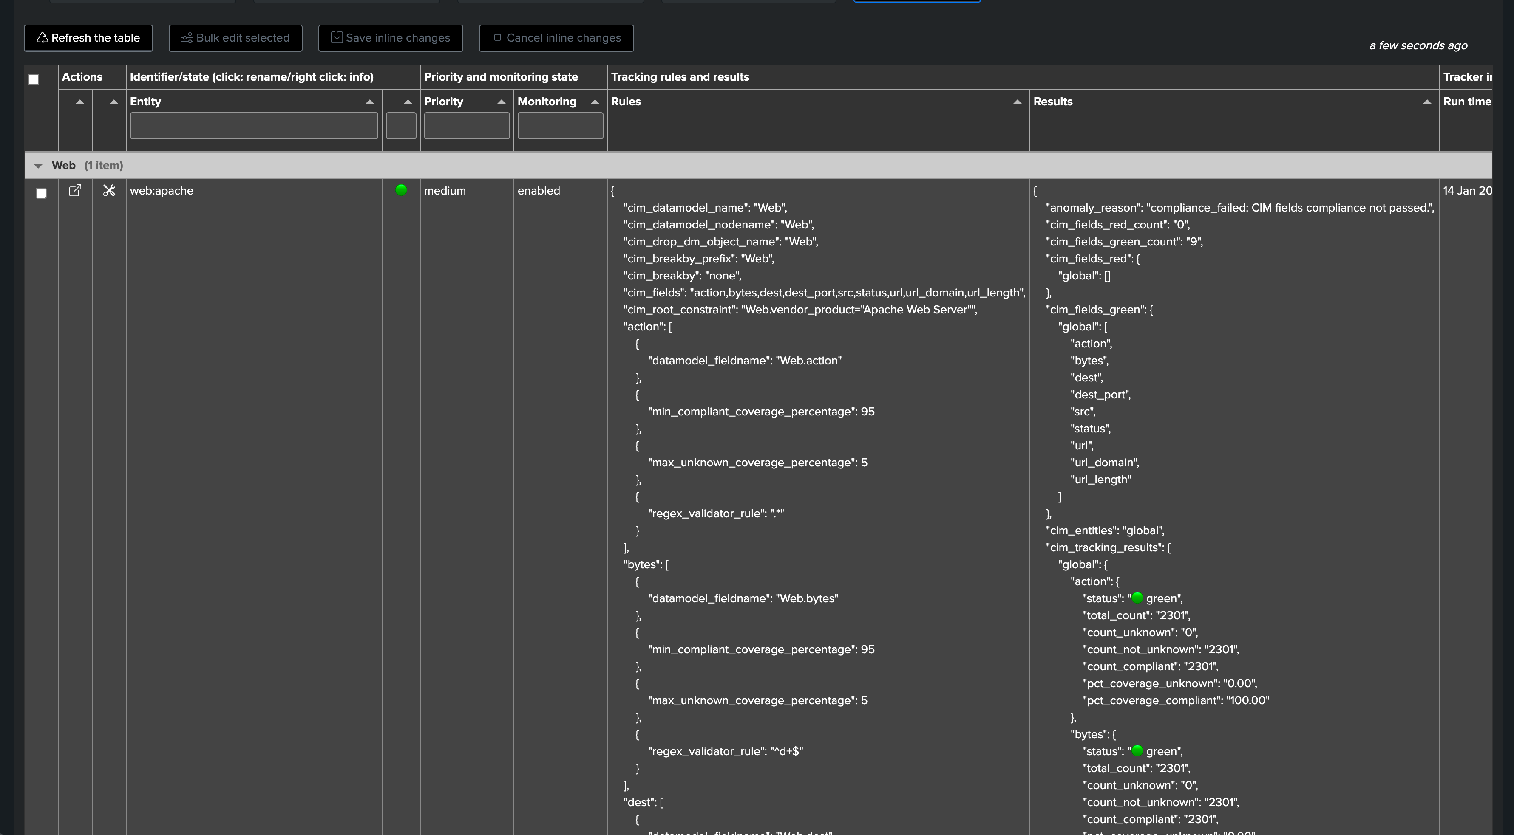Sort second Actions sub-column arrow
This screenshot has width=1514, height=835.
click(114, 102)
